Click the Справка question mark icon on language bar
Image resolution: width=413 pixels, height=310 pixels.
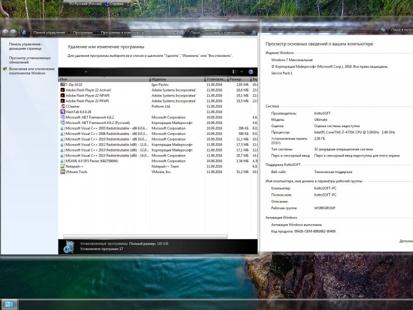[107, 4]
